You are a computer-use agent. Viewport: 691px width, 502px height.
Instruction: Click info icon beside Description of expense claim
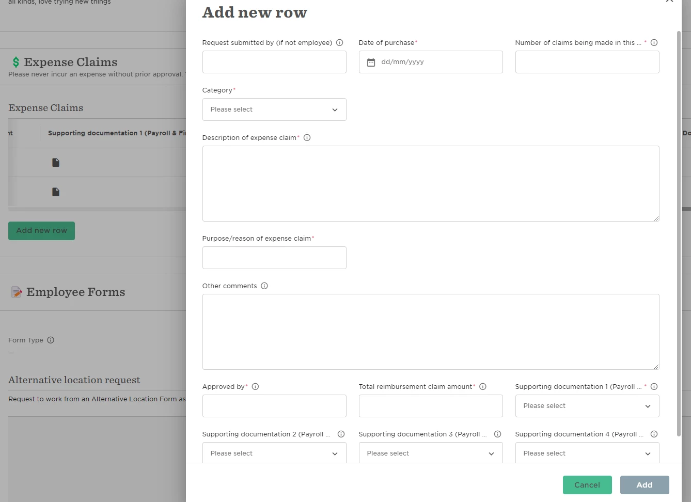pos(307,138)
